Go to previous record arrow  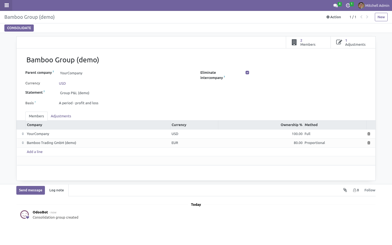pyautogui.click(x=361, y=17)
